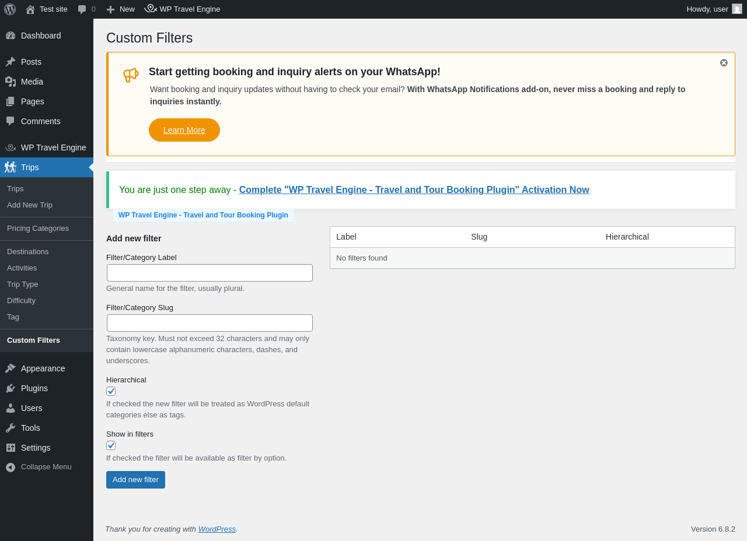Screen dimensions: 747x541
Task: Collapse the admin sidebar menu
Action: click(x=47, y=467)
